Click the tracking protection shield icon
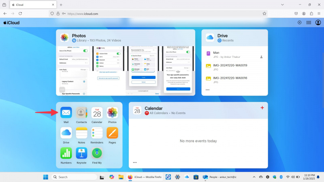Viewport: 324px width, 182px height. tap(52, 14)
